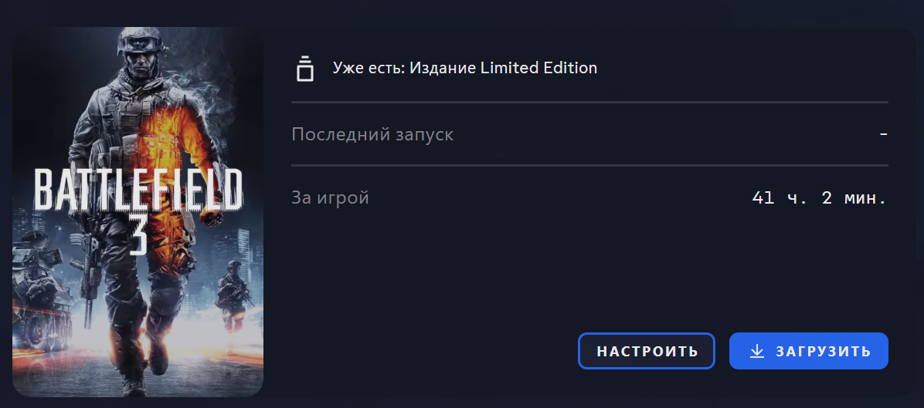
Task: Select the 'Уже есть: Издание Limited Edition' text
Action: pos(465,68)
